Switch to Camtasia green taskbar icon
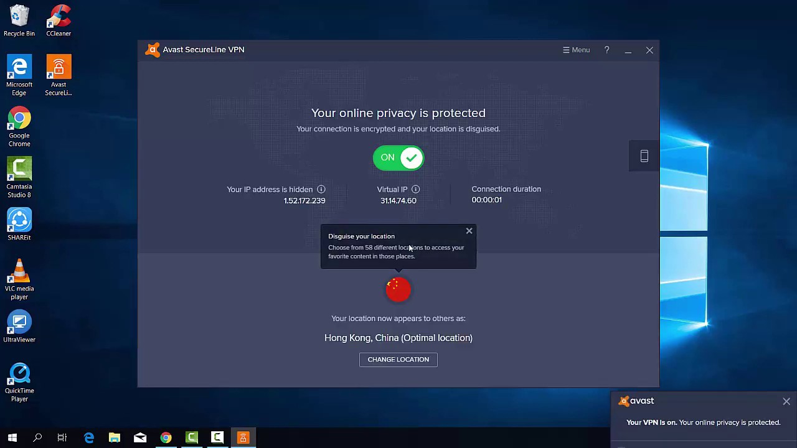The width and height of the screenshot is (797, 448). [x=192, y=438]
